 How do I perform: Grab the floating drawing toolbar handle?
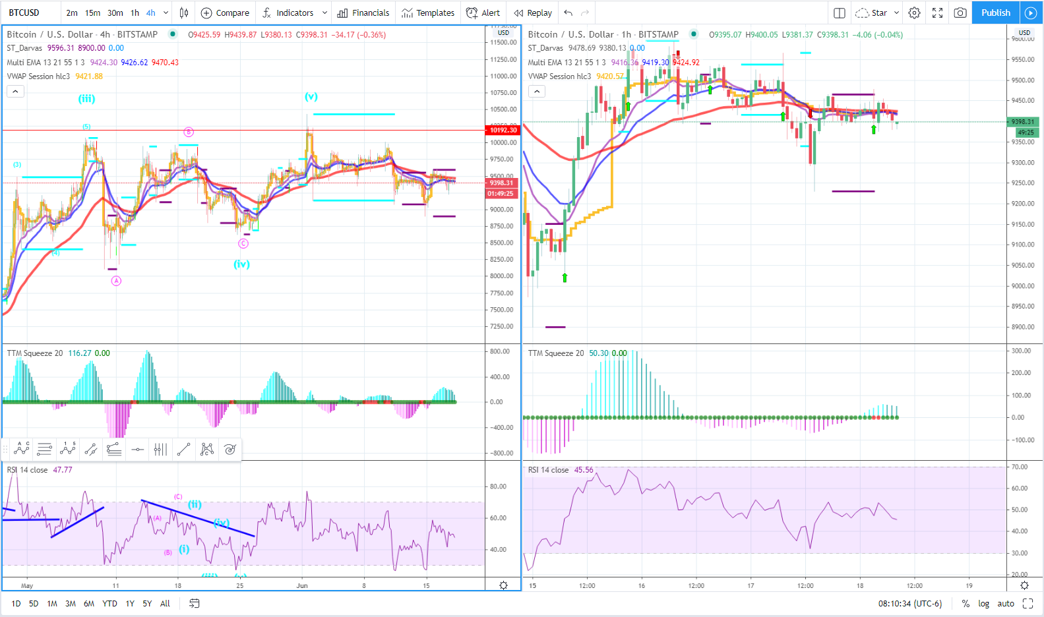[x=5, y=450]
